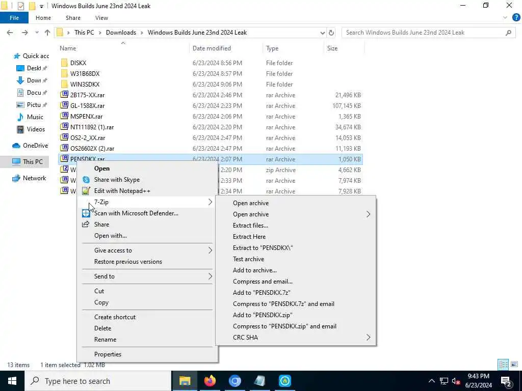
Task: Open the blue circular browser taskbar icon
Action: tap(234, 381)
